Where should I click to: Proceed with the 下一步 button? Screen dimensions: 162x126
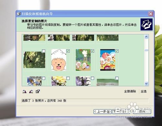[x=121, y=111]
